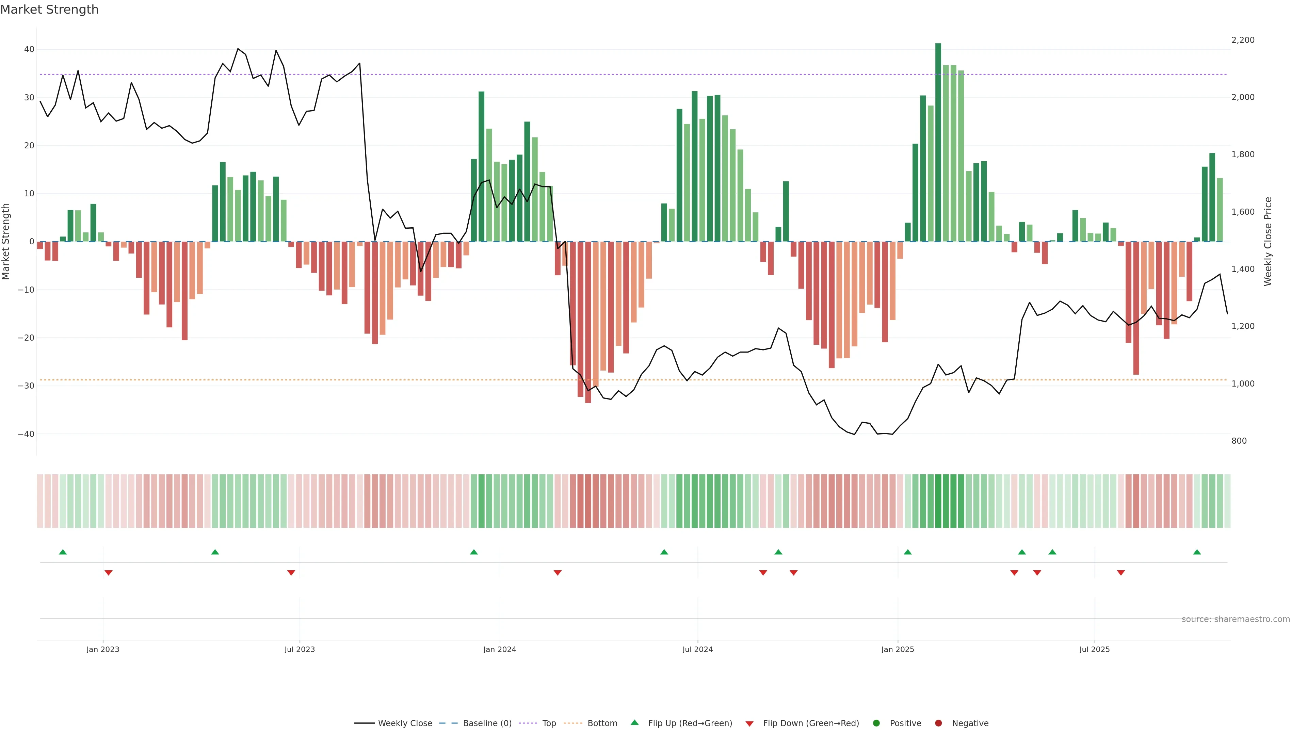
Task: Click the Market Strength chart title
Action: 50,10
